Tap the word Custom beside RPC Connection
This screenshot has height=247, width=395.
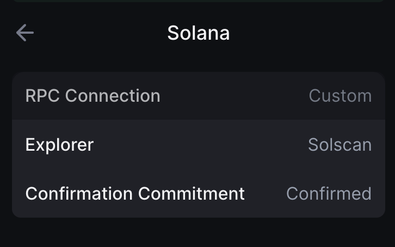[x=340, y=96]
